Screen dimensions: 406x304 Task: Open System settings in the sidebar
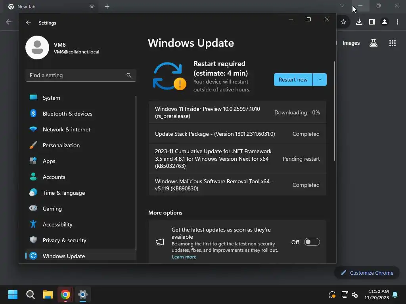[80, 98]
